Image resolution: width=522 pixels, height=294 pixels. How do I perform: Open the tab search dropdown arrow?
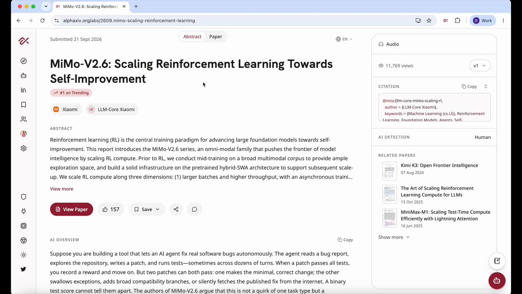coord(46,7)
